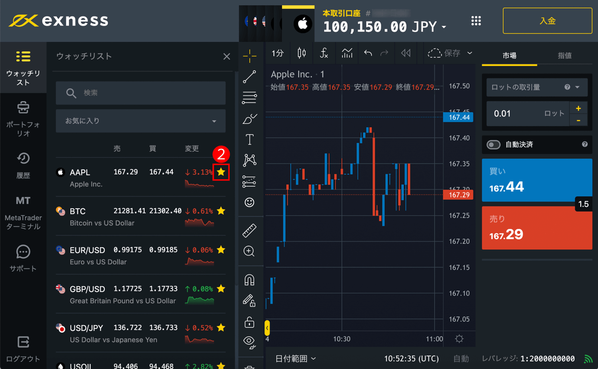Activate the magnet mode icon
Screen dimensions: 598x369
249,280
